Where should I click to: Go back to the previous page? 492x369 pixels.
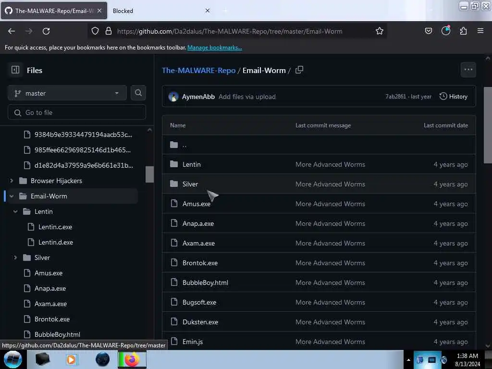click(12, 31)
